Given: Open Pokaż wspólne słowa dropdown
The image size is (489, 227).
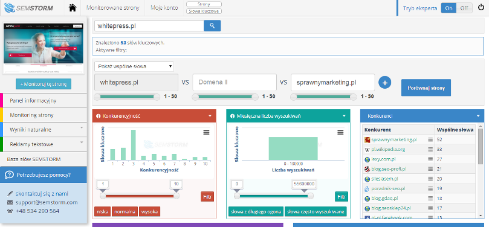Looking at the screenshot, I should tap(134, 66).
